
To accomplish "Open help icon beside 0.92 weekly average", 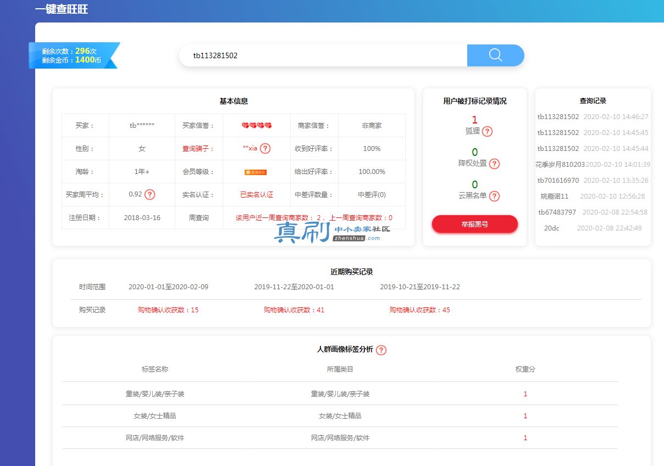I will pyautogui.click(x=150, y=194).
